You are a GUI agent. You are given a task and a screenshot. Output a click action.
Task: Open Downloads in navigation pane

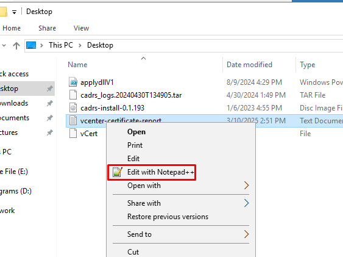coord(14,103)
